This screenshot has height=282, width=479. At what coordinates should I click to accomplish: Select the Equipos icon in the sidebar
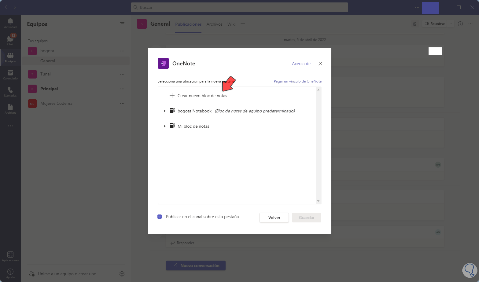10,57
